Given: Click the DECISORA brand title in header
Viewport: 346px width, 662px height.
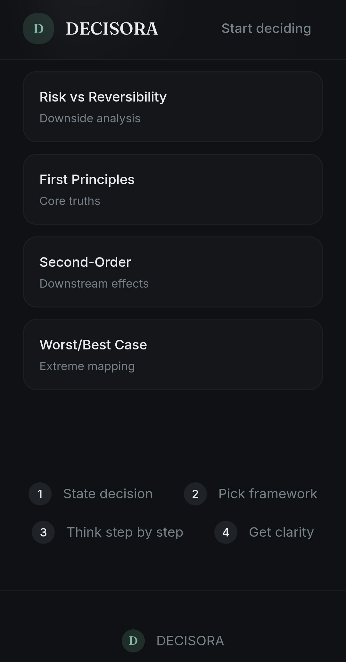Looking at the screenshot, I should (112, 29).
